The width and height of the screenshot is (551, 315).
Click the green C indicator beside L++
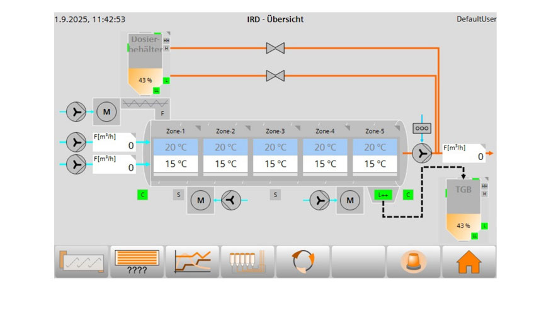click(408, 195)
